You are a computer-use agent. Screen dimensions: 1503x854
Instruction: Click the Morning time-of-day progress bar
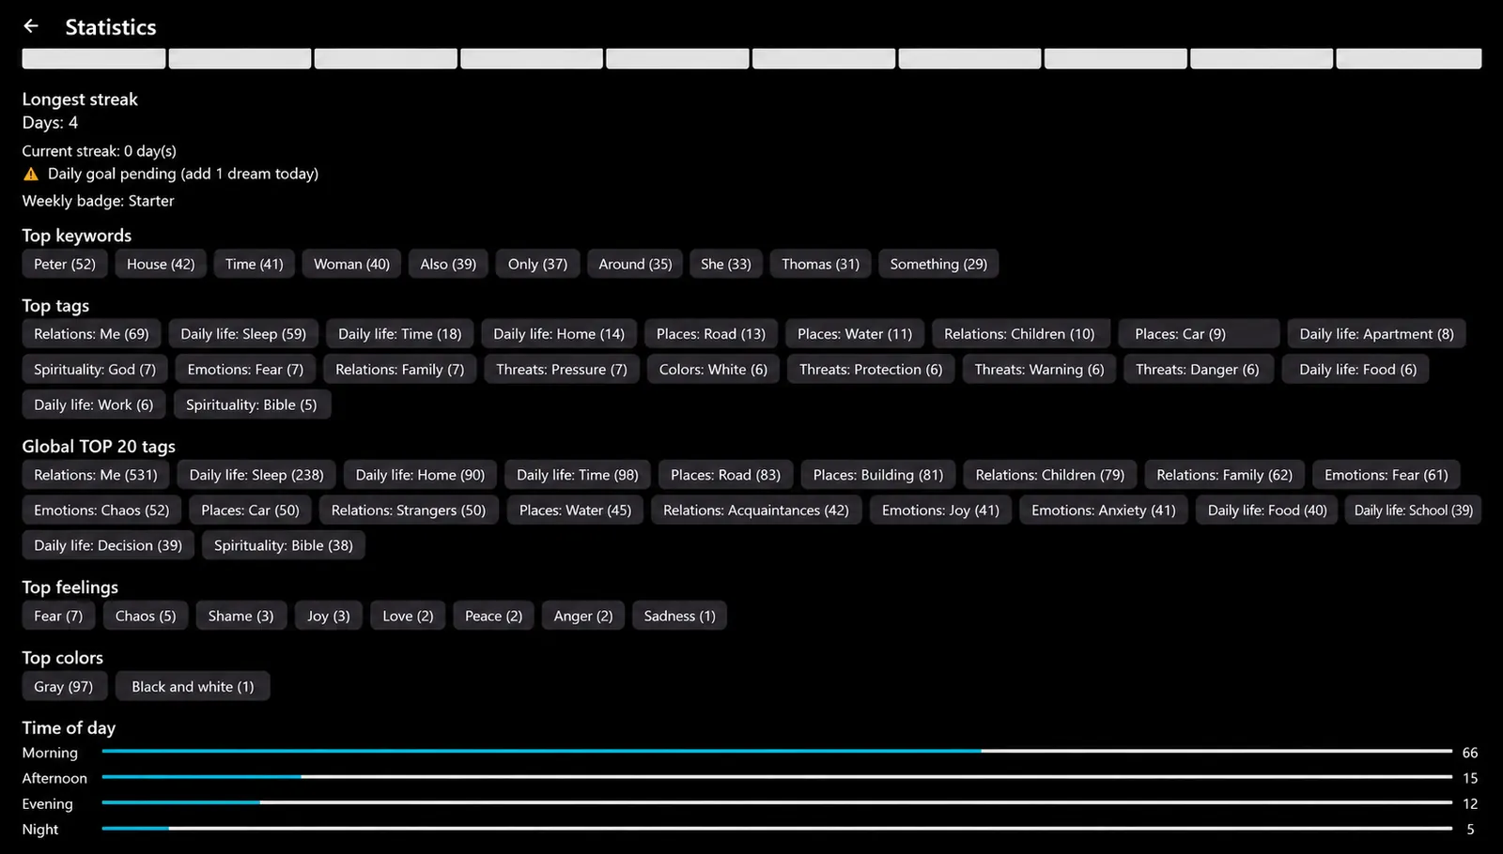coord(777,752)
